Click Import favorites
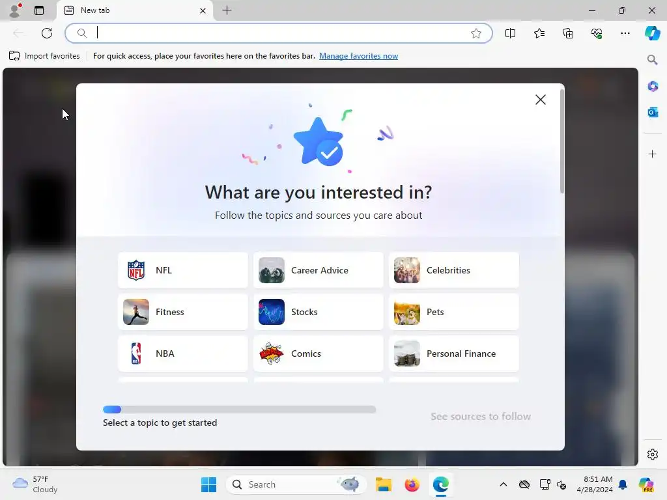 tap(44, 56)
